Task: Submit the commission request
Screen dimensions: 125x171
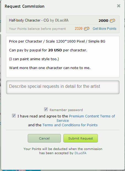Action: point(81,138)
